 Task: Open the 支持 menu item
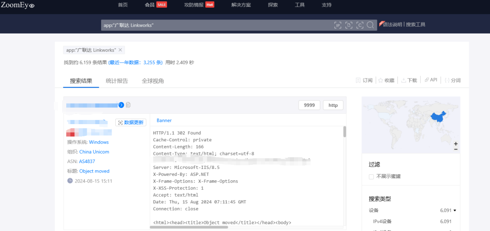[x=327, y=5]
